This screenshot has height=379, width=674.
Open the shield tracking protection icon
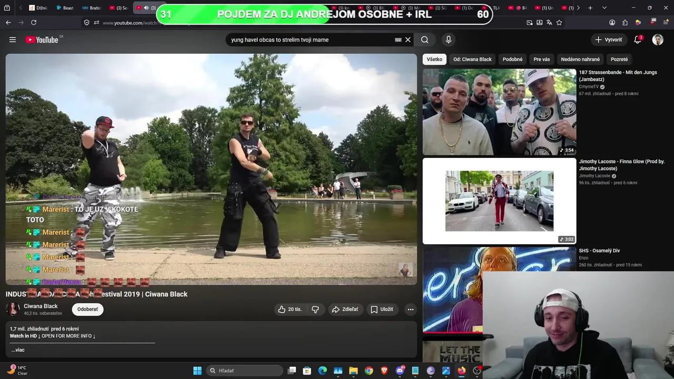(87, 23)
